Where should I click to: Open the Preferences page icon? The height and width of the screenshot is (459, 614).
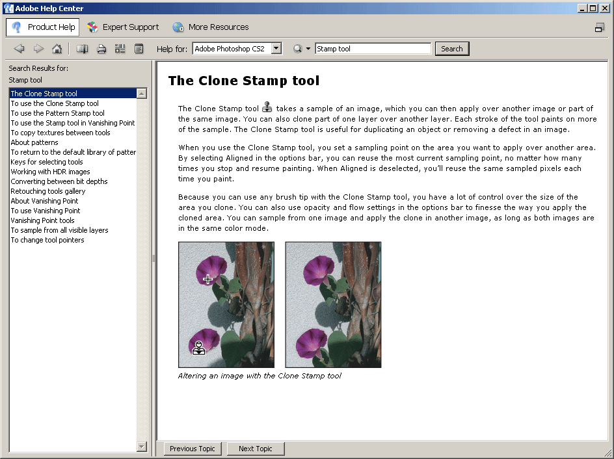[x=139, y=49]
